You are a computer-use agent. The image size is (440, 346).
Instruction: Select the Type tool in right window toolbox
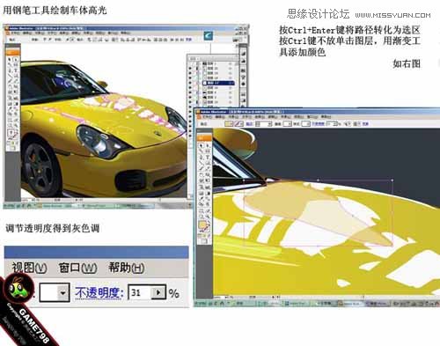click(208, 158)
